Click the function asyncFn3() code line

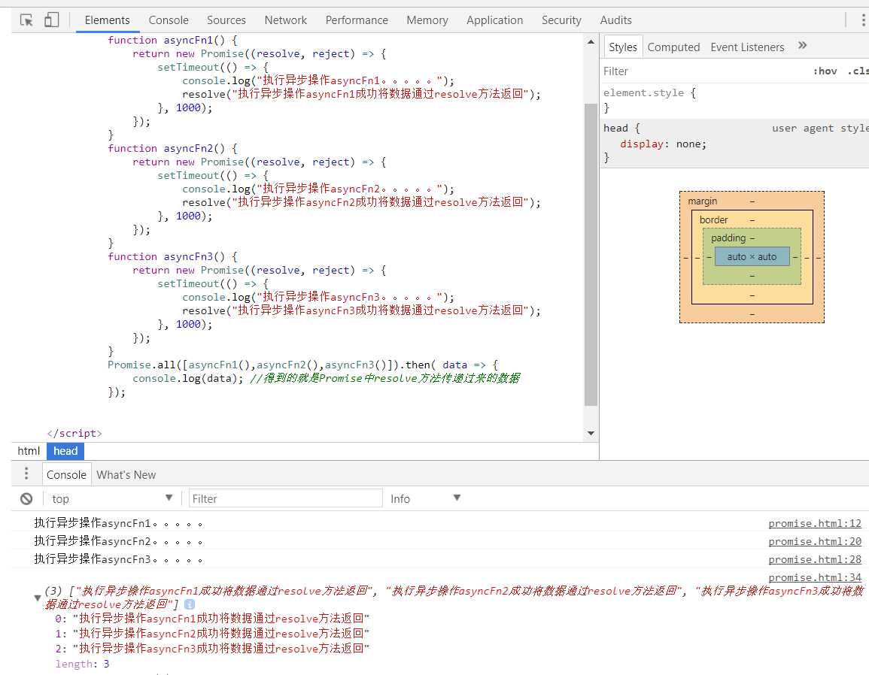point(172,256)
